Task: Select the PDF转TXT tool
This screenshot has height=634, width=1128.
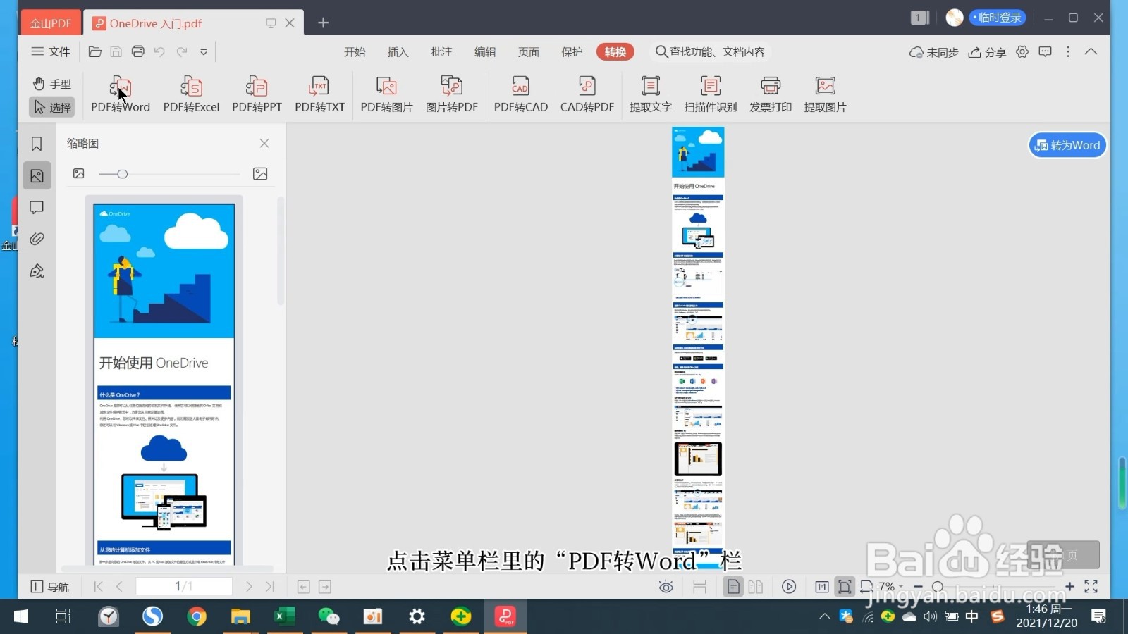Action: 319,94
